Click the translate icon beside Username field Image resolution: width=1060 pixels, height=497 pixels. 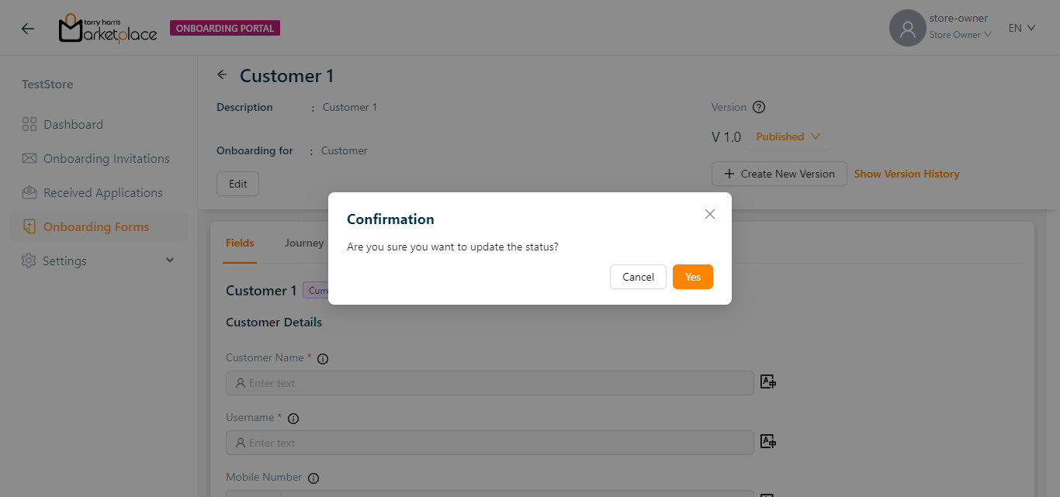(x=767, y=441)
